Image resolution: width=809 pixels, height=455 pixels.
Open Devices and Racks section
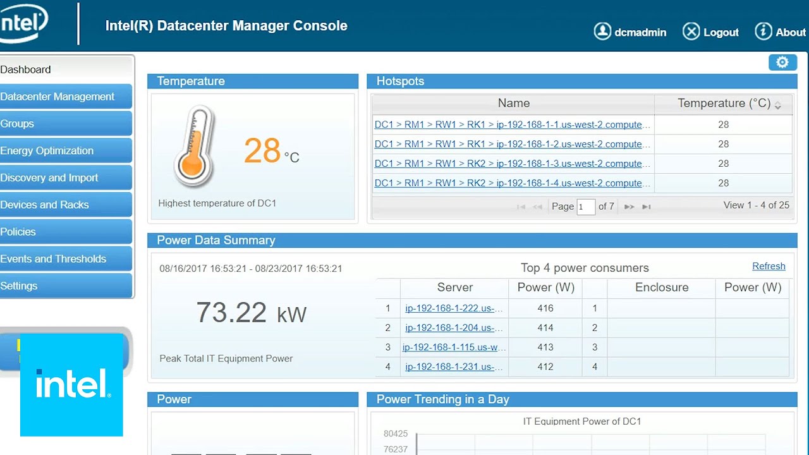pos(66,205)
